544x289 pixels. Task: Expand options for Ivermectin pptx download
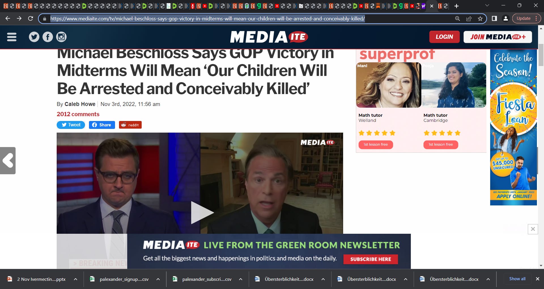pos(76,279)
